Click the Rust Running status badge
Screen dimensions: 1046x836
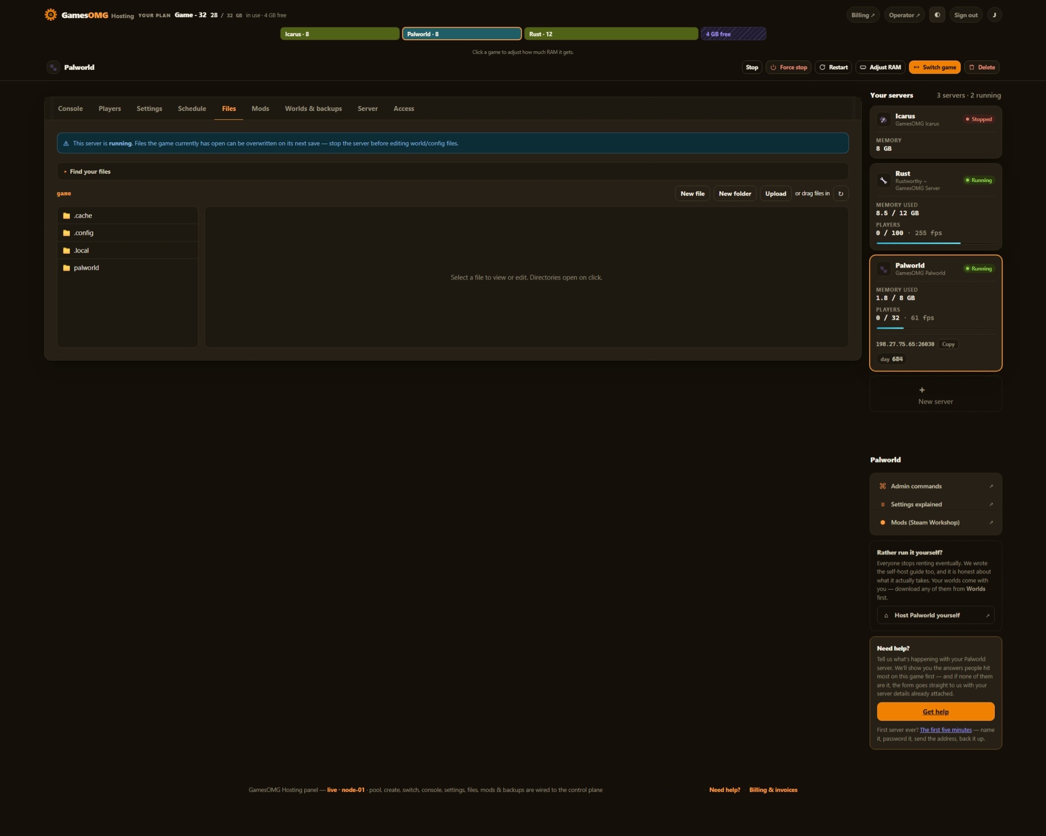979,181
